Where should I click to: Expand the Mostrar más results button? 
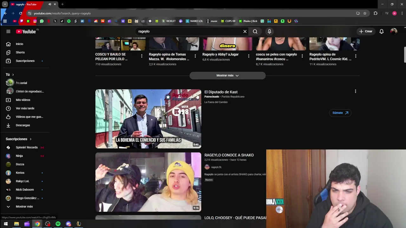(227, 75)
